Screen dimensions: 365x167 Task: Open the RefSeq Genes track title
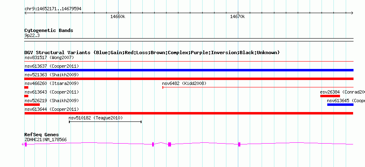click(x=42, y=135)
